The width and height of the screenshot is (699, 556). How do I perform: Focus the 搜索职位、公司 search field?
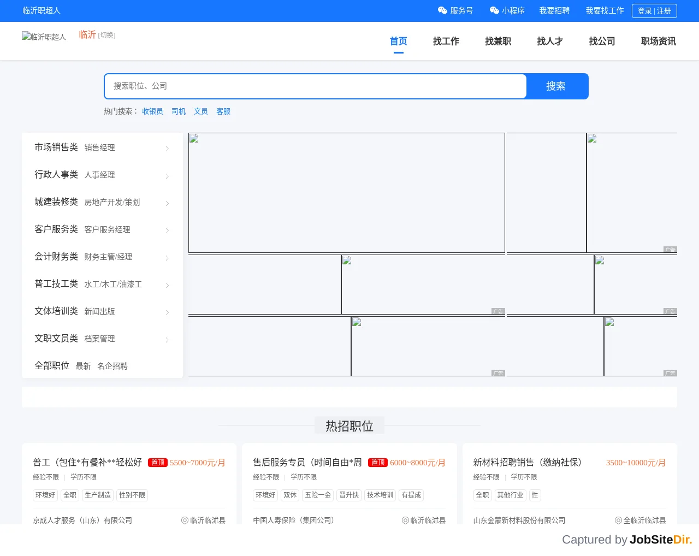tap(316, 86)
